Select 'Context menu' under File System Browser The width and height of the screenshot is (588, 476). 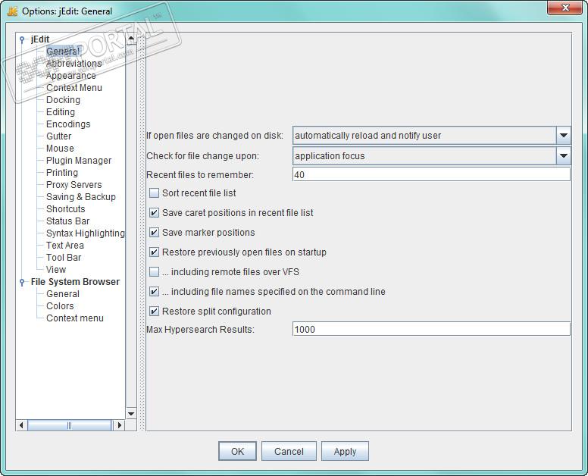pyautogui.click(x=74, y=318)
